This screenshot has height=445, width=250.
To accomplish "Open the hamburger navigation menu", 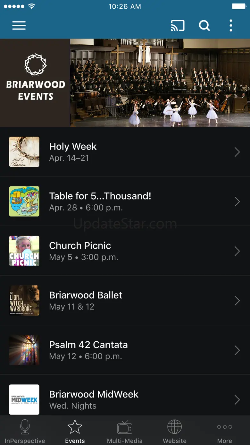I will click(x=19, y=26).
